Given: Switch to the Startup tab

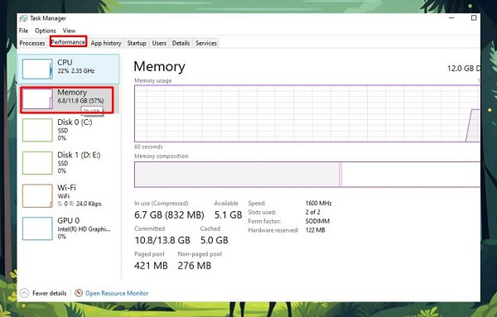Looking at the screenshot, I should [x=137, y=43].
